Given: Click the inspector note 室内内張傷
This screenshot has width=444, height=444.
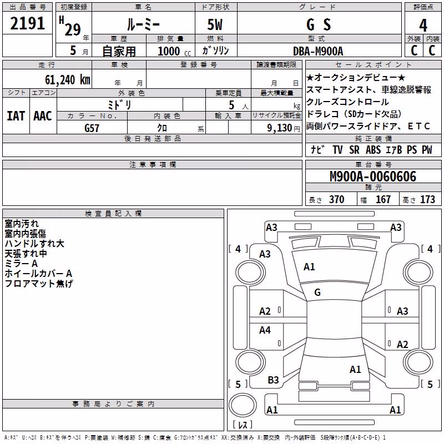Looking at the screenshot, I should (25, 233).
